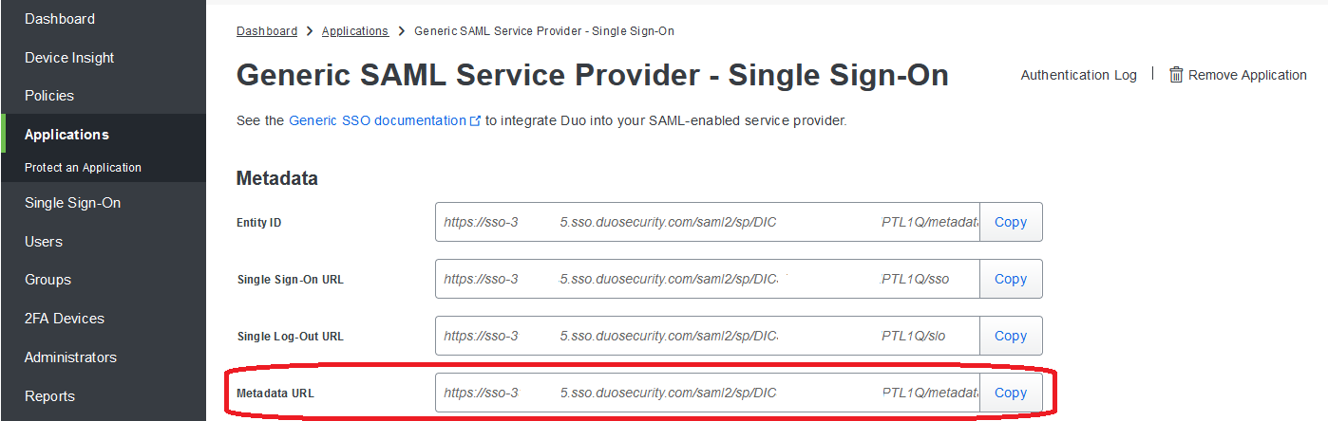The width and height of the screenshot is (1328, 421).
Task: Copy the Entity ID value
Action: (x=1011, y=222)
